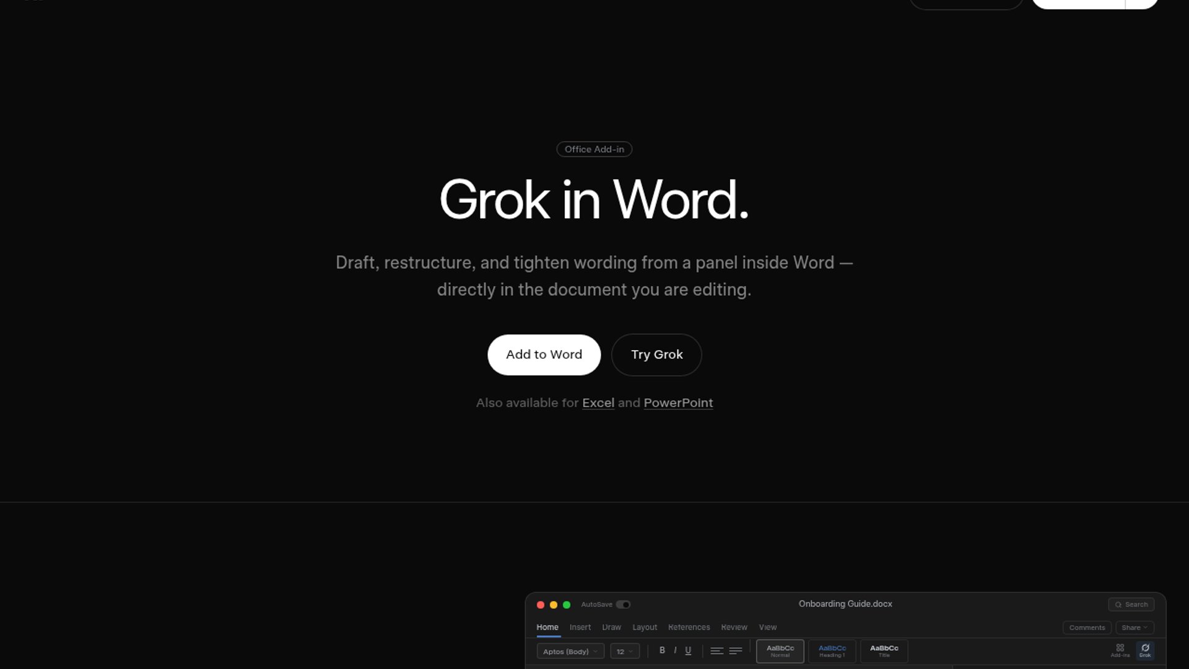Open the Insert ribbon tab
Screen dimensions: 1189x669
(x=580, y=627)
